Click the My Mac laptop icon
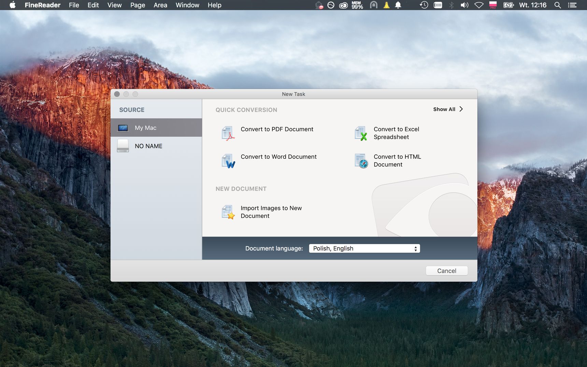The image size is (587, 367). pyautogui.click(x=123, y=128)
